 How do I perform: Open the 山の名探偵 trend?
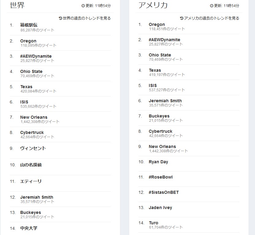(31, 165)
